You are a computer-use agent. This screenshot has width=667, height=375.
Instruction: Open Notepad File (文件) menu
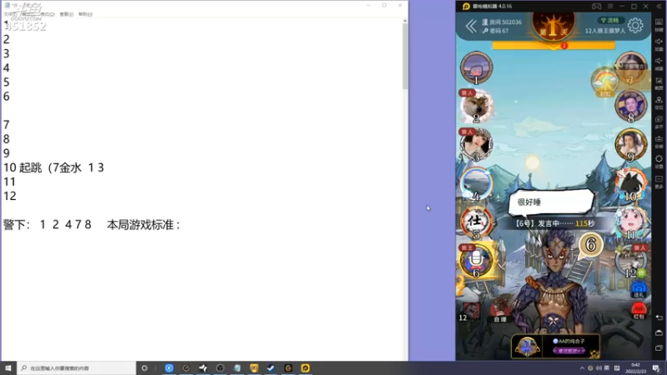(10, 14)
